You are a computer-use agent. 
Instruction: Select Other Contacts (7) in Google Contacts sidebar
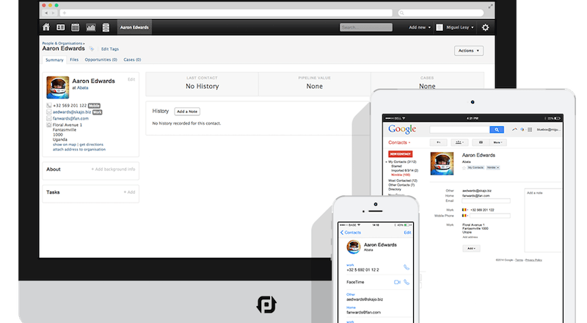401,185
